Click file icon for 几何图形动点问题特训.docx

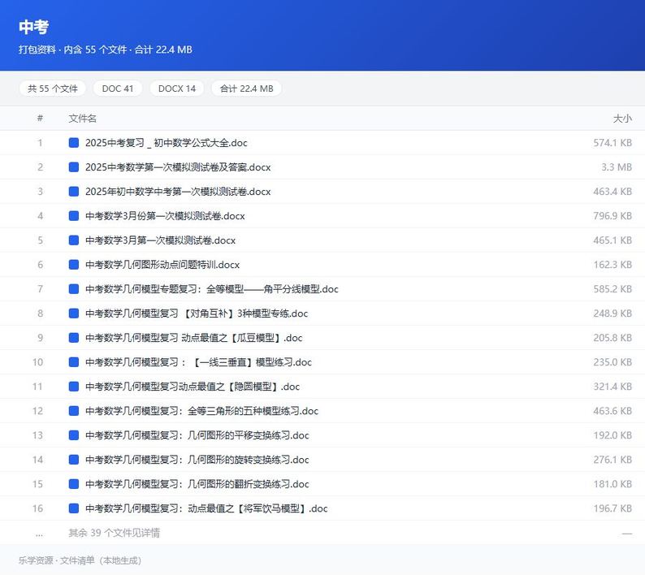click(74, 265)
